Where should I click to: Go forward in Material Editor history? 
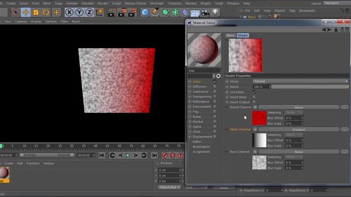(329, 30)
